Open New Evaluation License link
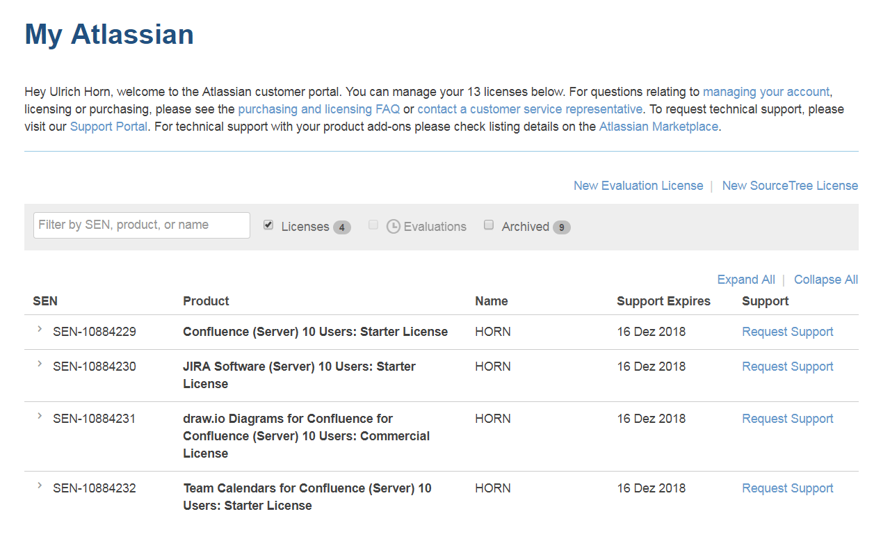Image resolution: width=890 pixels, height=546 pixels. pos(638,186)
